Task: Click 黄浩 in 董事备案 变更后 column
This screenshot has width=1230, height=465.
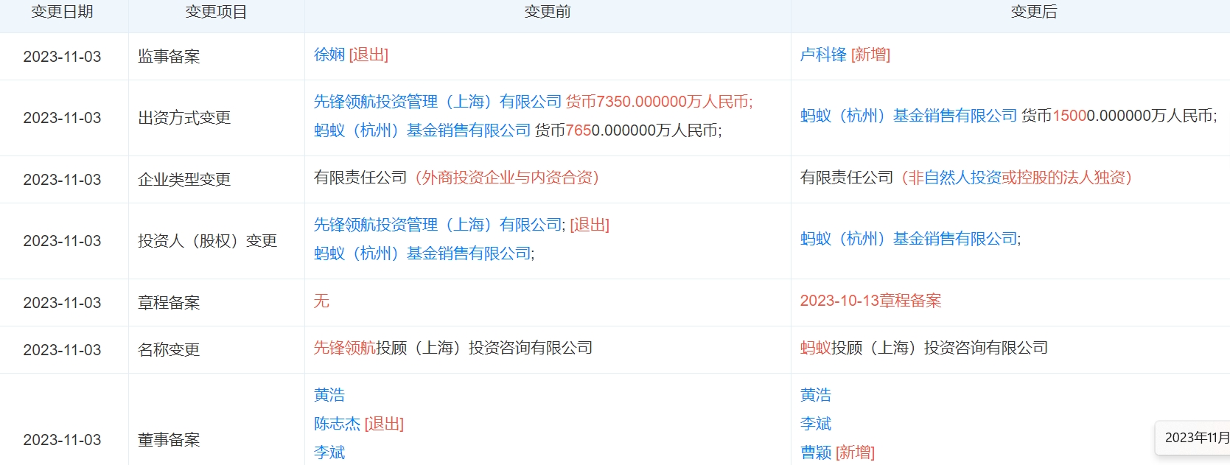Action: [816, 395]
